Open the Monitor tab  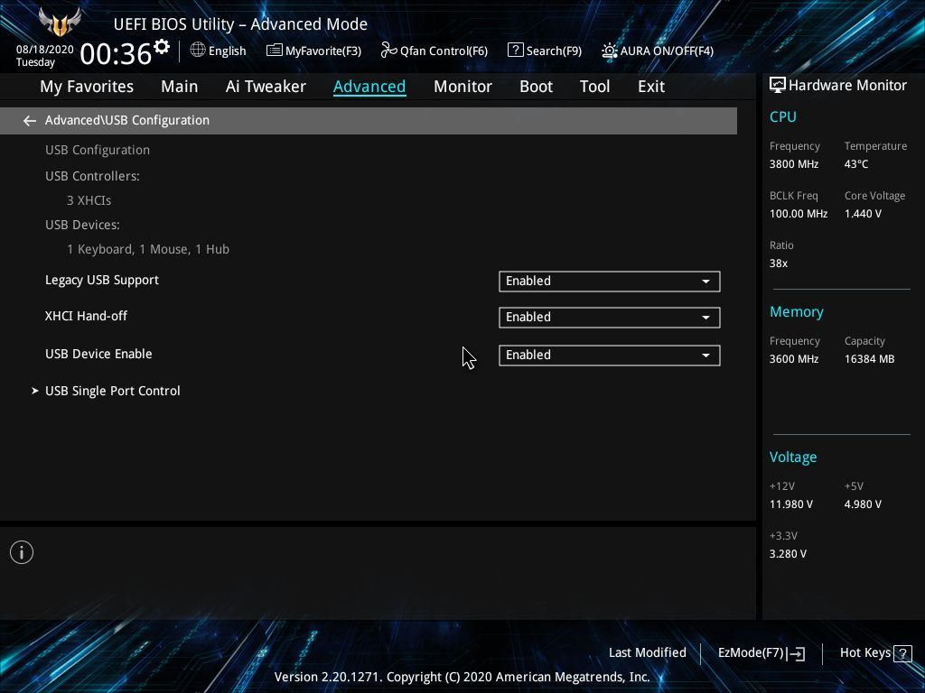tap(462, 87)
